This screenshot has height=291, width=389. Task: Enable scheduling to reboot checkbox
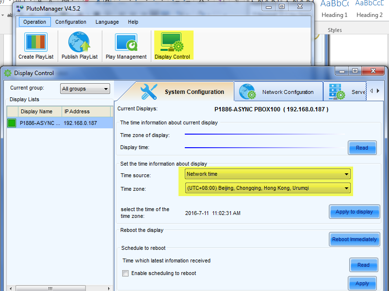tap(126, 273)
